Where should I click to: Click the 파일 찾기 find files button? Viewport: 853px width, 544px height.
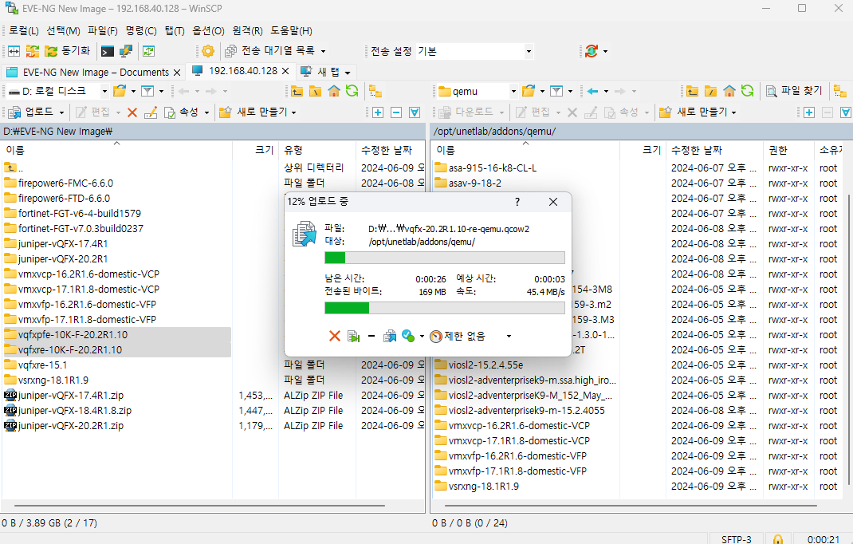[795, 91]
